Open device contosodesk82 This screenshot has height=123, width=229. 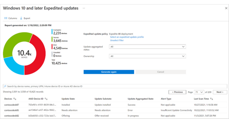pos(12,116)
